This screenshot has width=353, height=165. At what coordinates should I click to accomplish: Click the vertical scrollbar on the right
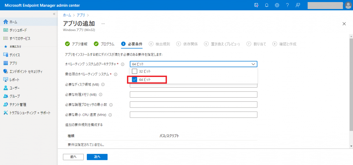(x=351, y=84)
